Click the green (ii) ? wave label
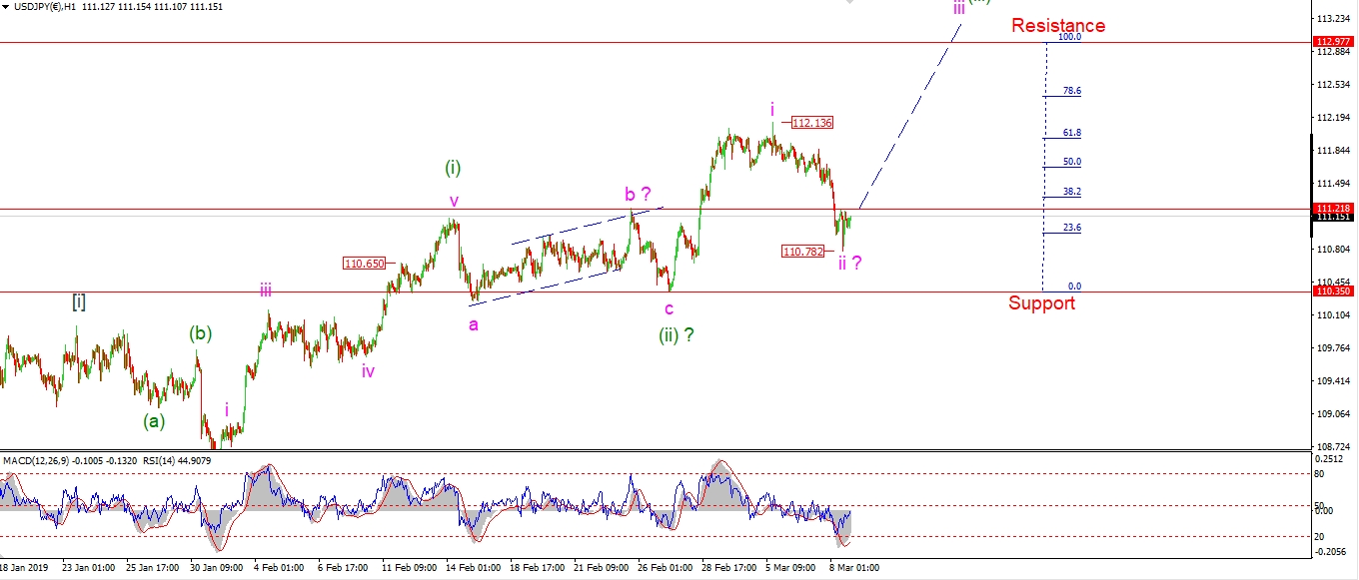The height and width of the screenshot is (580, 1359). [676, 335]
